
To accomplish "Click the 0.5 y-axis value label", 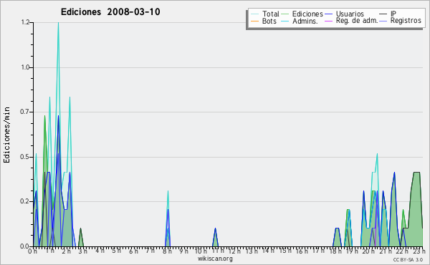I will (25, 157).
